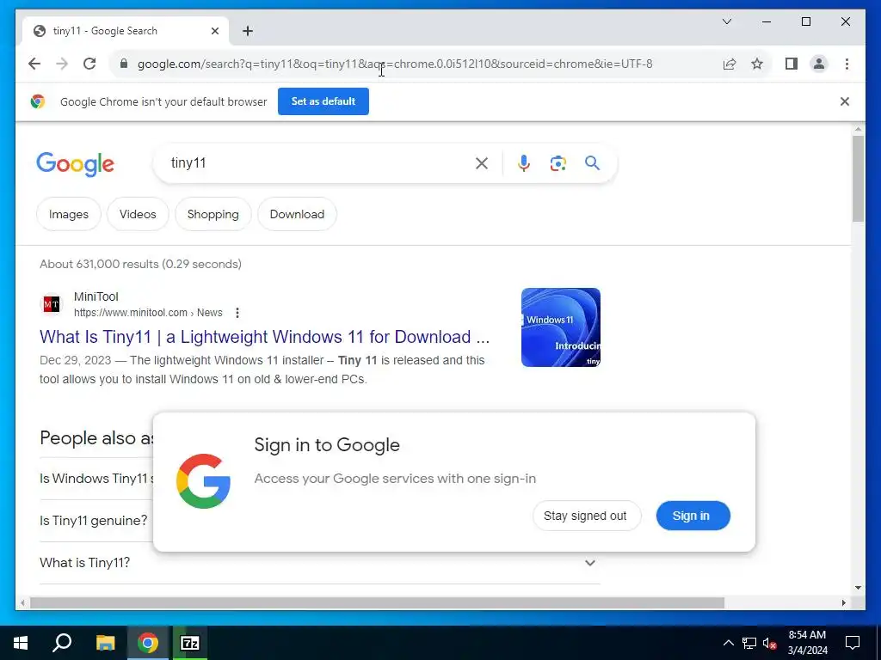Expand the Is Tiny11 genuine? question

93,520
